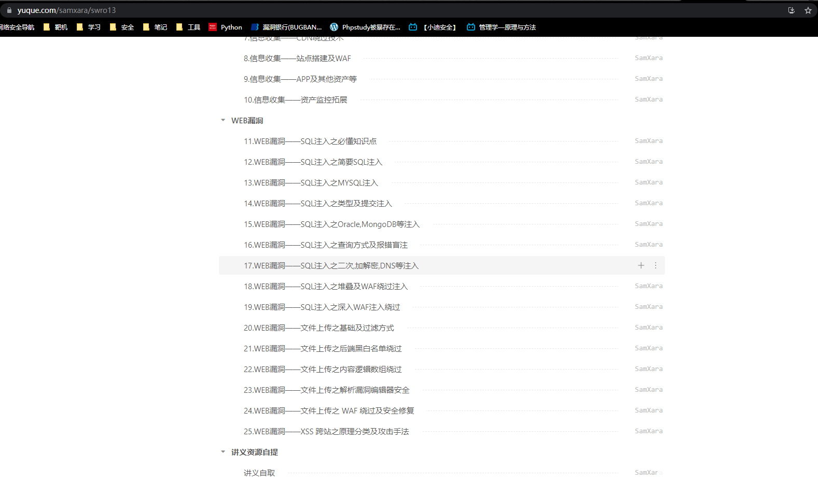Open the 漏洞银行(BUGBAN... bookmark
Image resolution: width=818 pixels, height=483 pixels.
(286, 27)
